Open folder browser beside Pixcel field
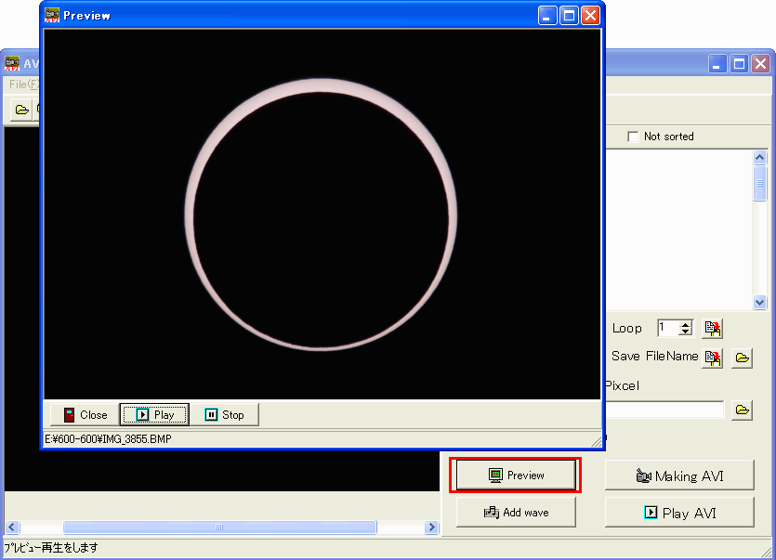The image size is (776, 560). [742, 410]
